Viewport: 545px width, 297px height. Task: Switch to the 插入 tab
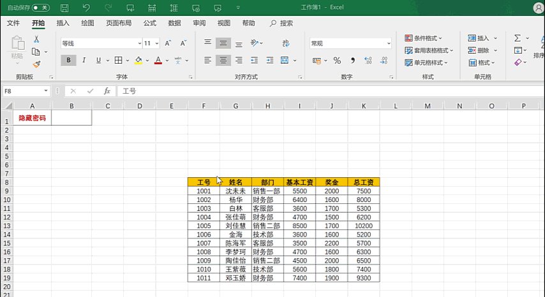click(63, 23)
